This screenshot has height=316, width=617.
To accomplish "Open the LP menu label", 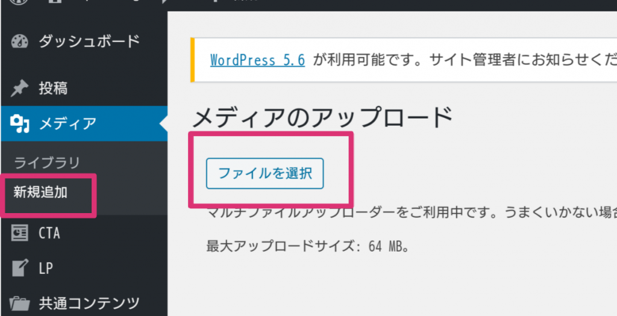I will point(46,268).
